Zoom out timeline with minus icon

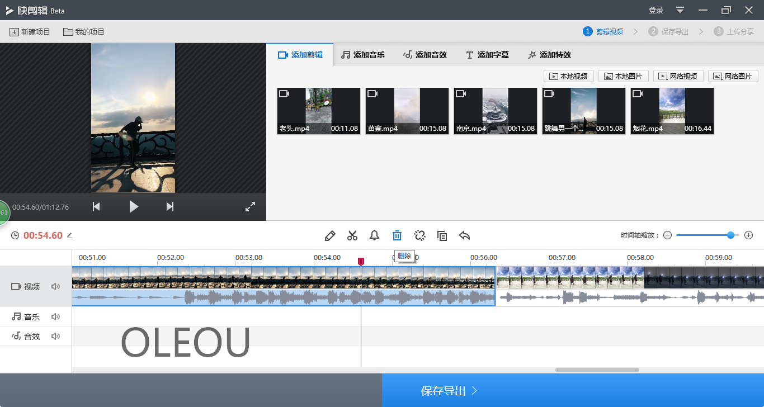[667, 235]
